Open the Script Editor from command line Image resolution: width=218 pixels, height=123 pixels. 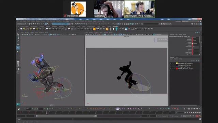[x=200, y=119]
